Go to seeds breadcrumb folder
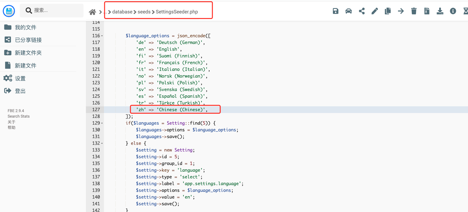468x212 pixels. pos(144,12)
